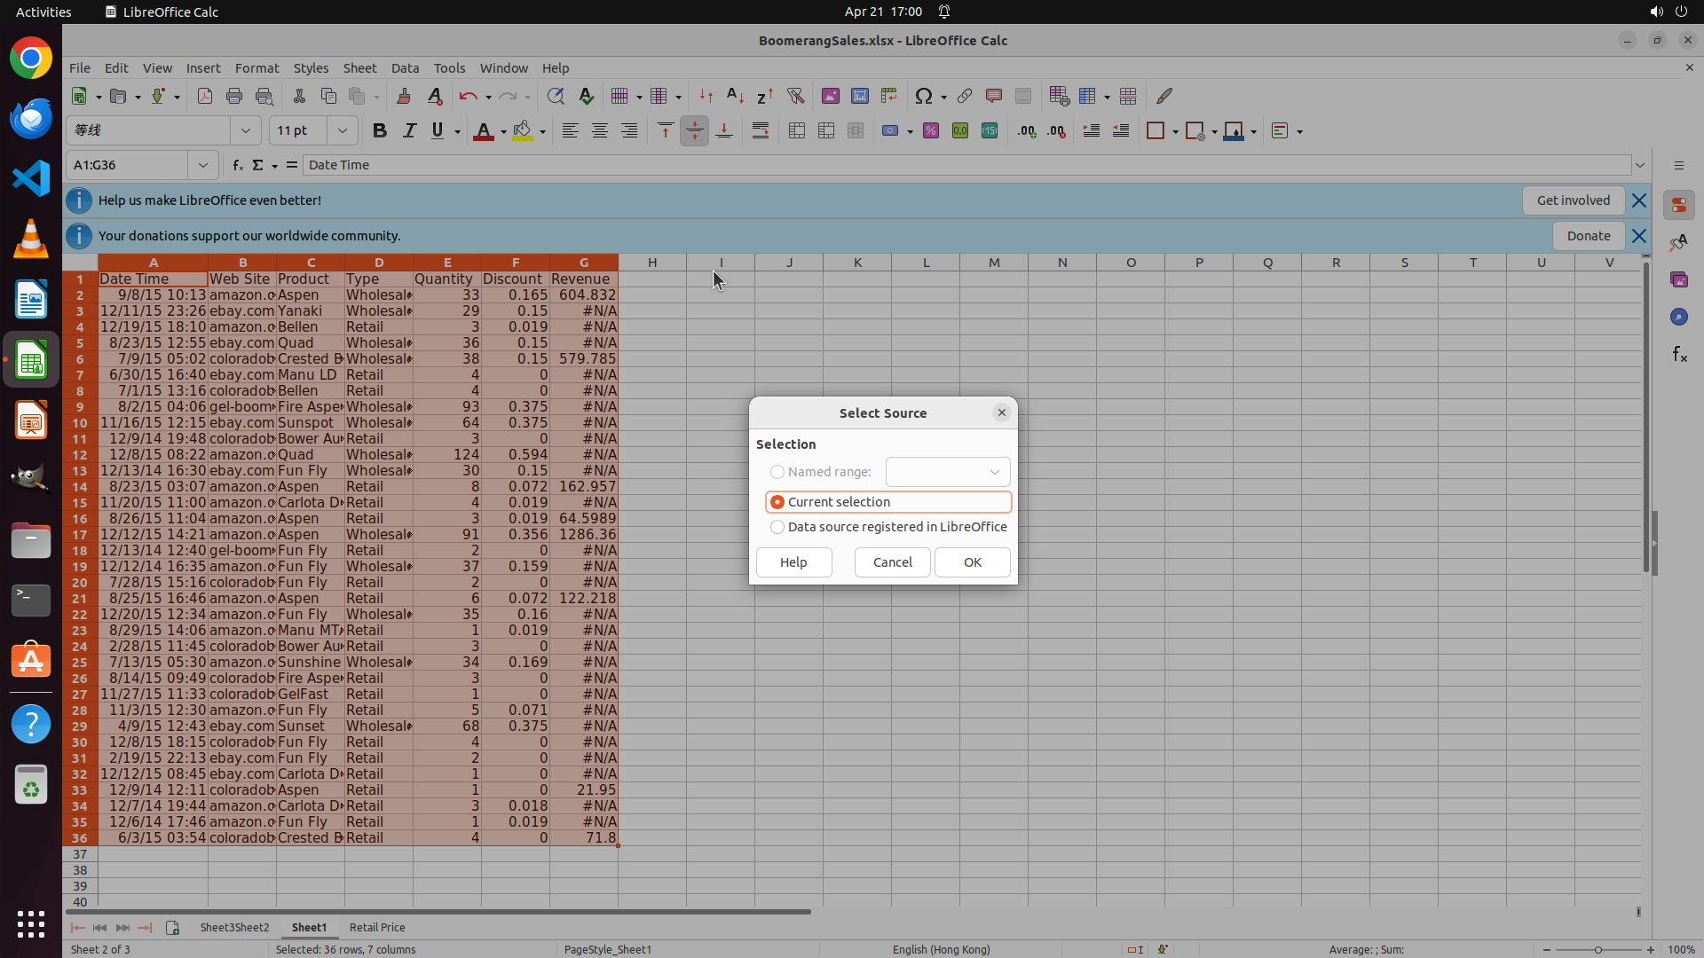Viewport: 1704px width, 958px height.
Task: Choose Data source registered in LibreOffice
Action: (777, 527)
